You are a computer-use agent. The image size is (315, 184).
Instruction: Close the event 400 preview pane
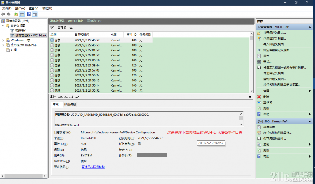pos(250,97)
